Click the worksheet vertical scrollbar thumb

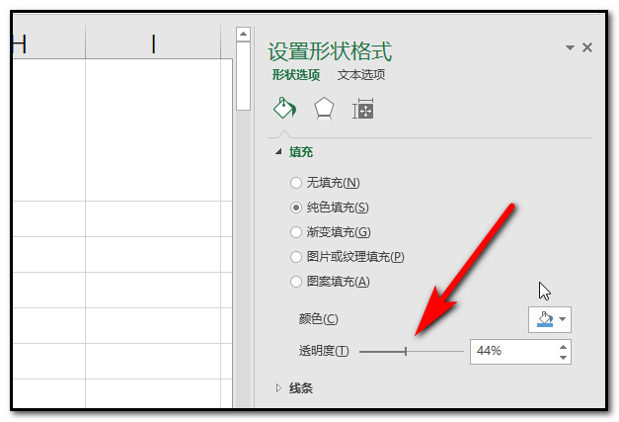point(243,76)
